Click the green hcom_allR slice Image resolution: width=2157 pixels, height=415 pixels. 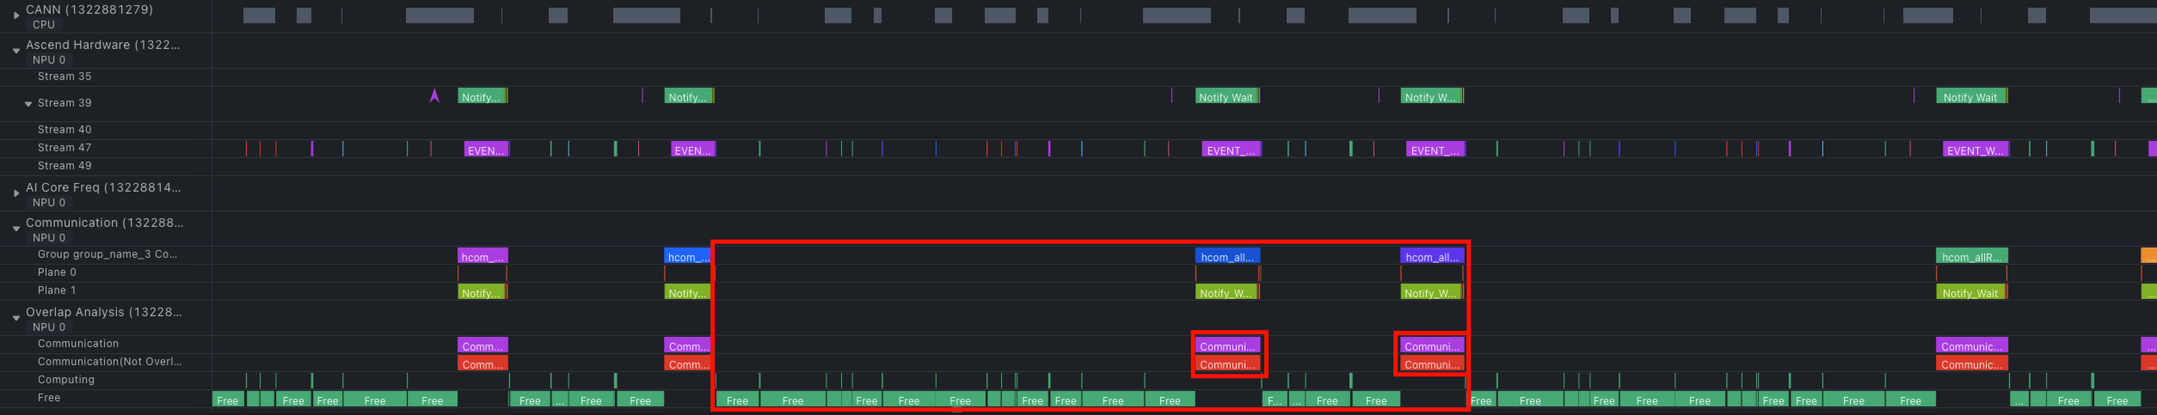click(1971, 256)
